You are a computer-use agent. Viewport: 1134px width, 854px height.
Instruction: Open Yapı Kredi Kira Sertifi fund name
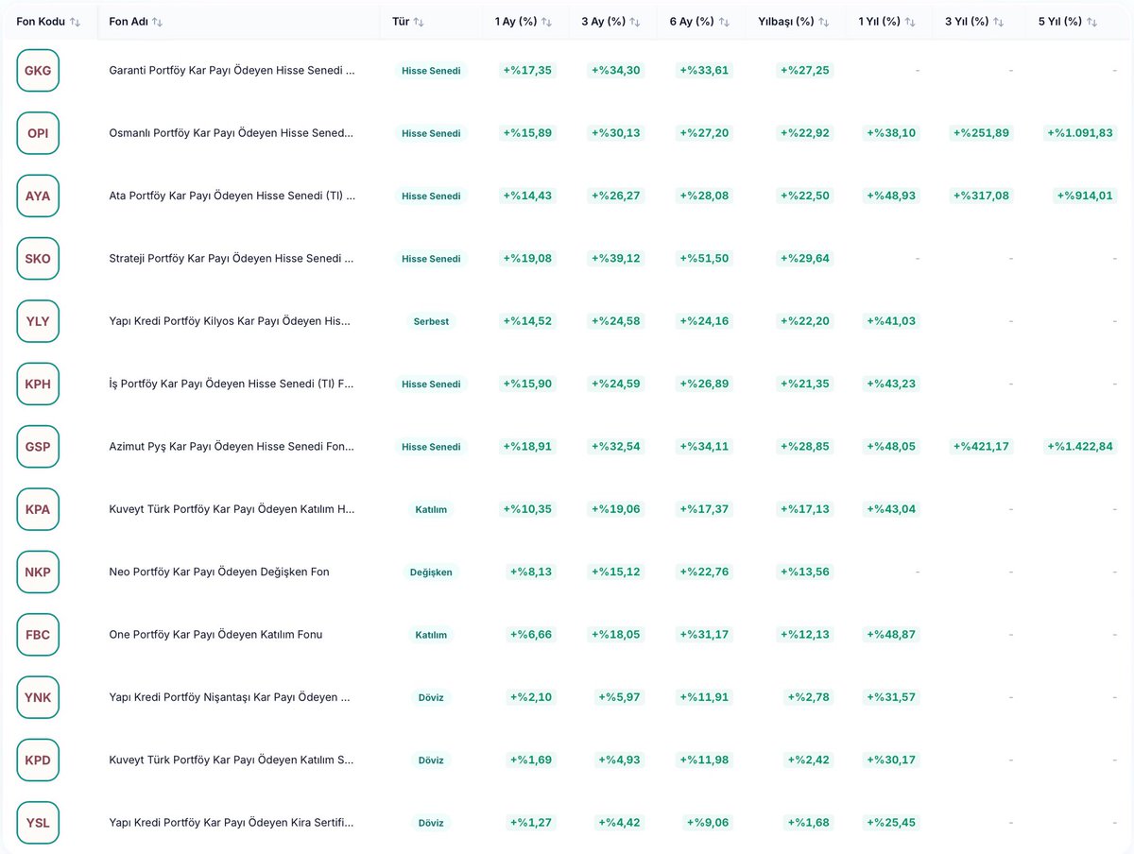pyautogui.click(x=232, y=823)
